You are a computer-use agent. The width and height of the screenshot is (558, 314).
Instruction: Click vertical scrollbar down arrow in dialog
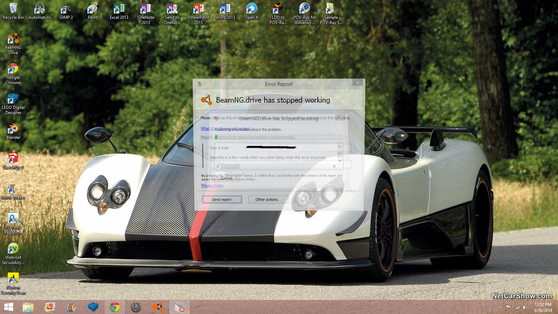[339, 161]
